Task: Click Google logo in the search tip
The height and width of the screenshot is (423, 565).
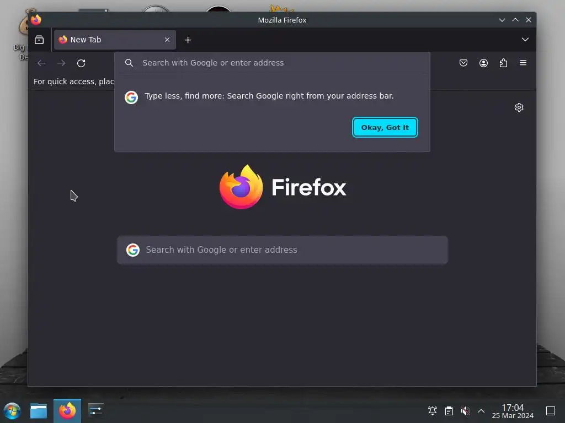Action: click(x=131, y=97)
